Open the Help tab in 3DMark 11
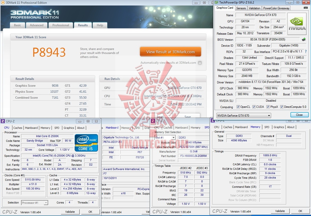The image size is (311, 216). pos(100,25)
